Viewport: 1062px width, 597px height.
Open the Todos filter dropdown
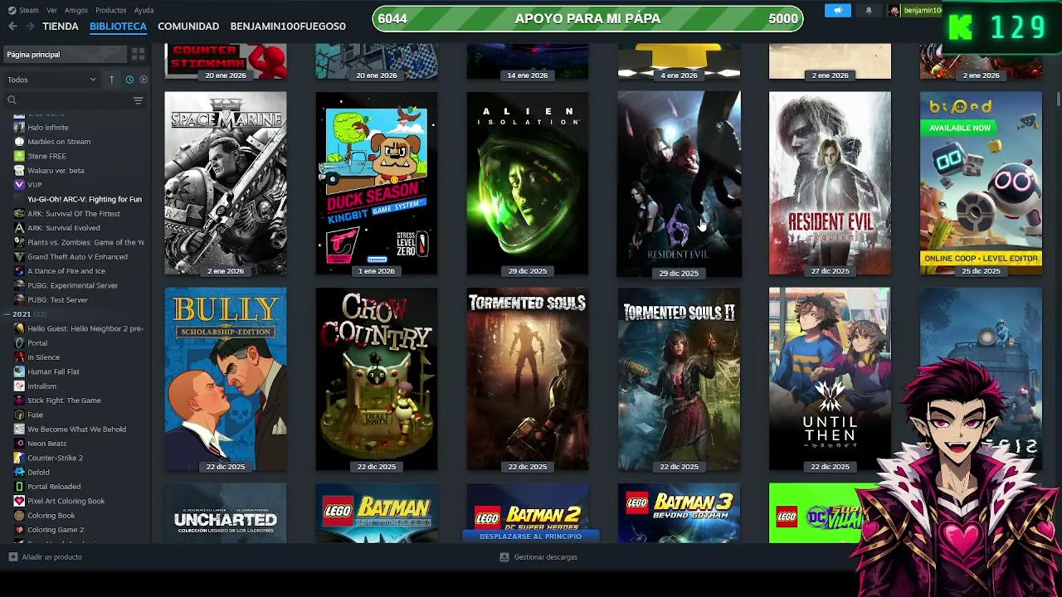tap(51, 80)
